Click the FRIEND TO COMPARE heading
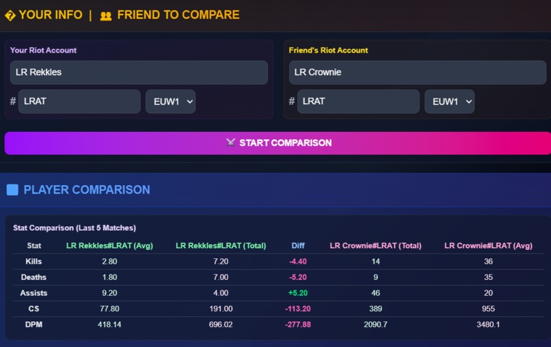Screen dimensions: 551x347 [x=178, y=15]
